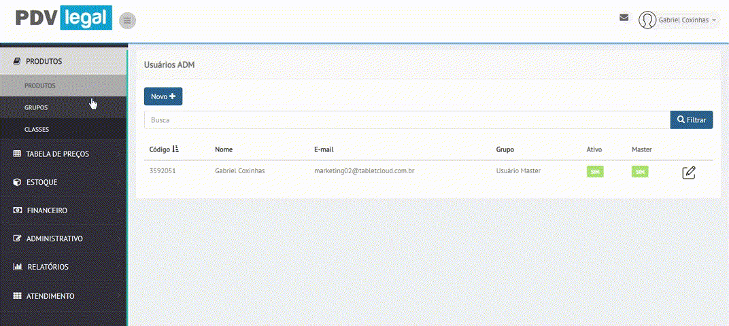
Task: Toggle the green SIM badge under Master
Action: coord(640,172)
